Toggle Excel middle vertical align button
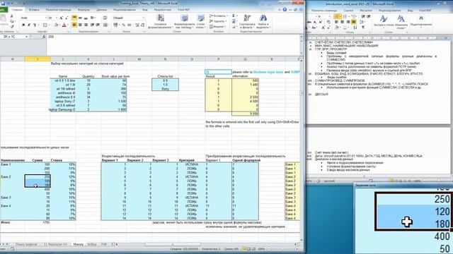Screen dimensions: 453x254 coord(80,18)
